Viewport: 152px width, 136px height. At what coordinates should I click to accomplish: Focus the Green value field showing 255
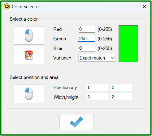[87, 39]
